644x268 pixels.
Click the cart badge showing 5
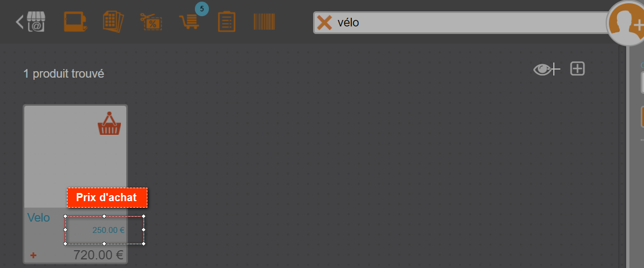(202, 9)
